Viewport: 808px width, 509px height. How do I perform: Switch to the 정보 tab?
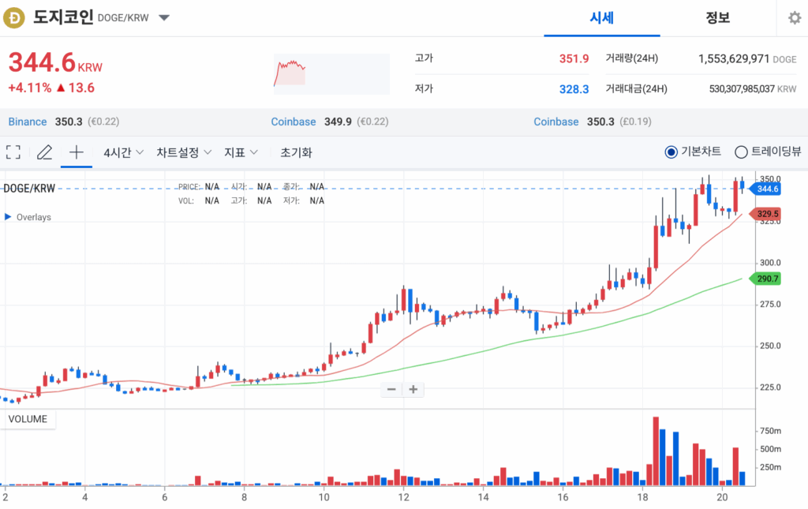point(717,18)
